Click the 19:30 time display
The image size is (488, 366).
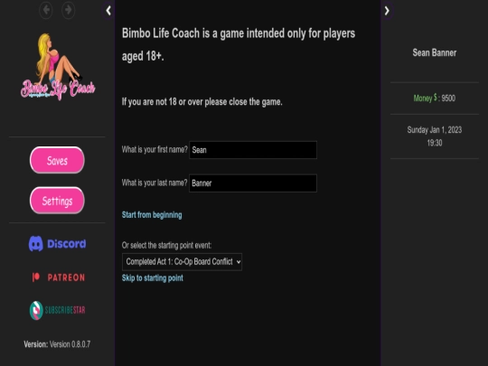(435, 143)
